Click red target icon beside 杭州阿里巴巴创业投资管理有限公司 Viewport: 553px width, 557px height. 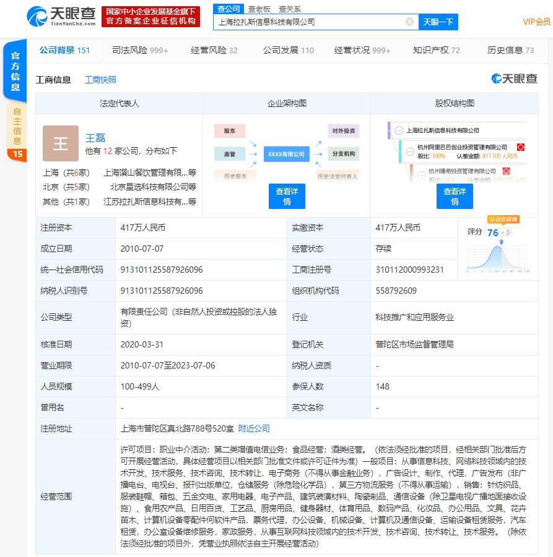[521, 147]
